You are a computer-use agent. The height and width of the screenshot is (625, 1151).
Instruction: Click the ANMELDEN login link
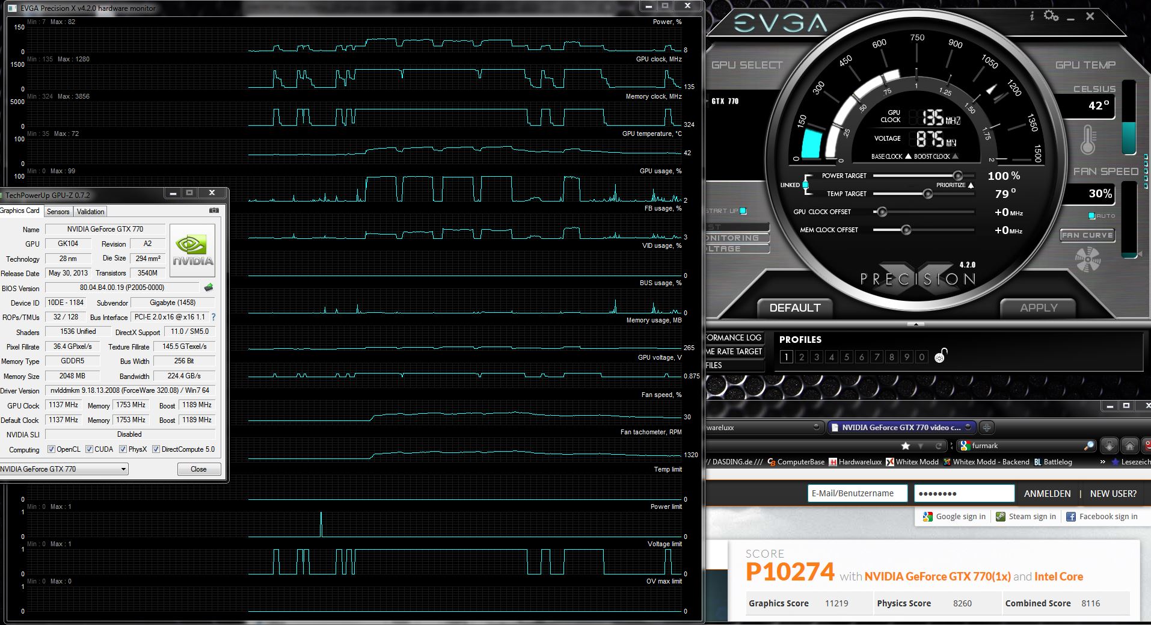click(1048, 493)
